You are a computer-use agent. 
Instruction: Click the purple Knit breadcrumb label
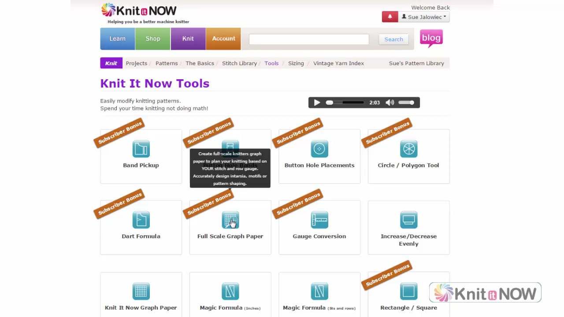click(x=111, y=63)
